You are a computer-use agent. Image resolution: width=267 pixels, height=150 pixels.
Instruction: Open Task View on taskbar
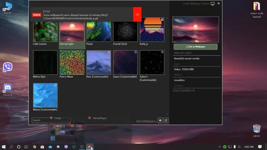pos(26,147)
